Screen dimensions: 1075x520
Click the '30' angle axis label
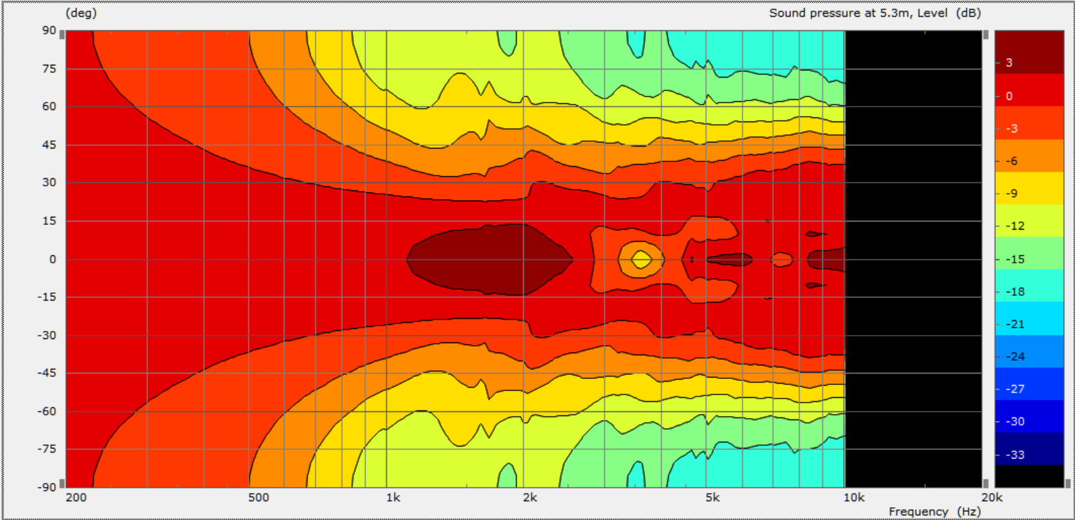pos(49,183)
